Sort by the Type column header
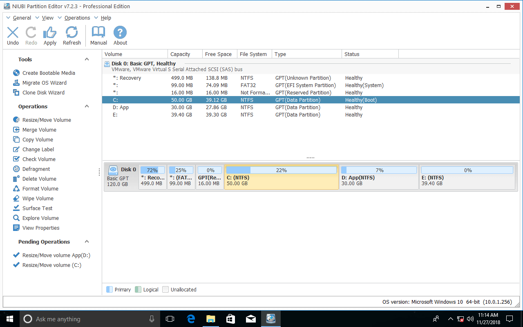Image resolution: width=523 pixels, height=327 pixels. click(307, 54)
